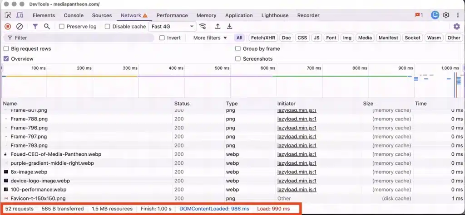
Task: Tick the Invert filter checkbox
Action: point(162,38)
